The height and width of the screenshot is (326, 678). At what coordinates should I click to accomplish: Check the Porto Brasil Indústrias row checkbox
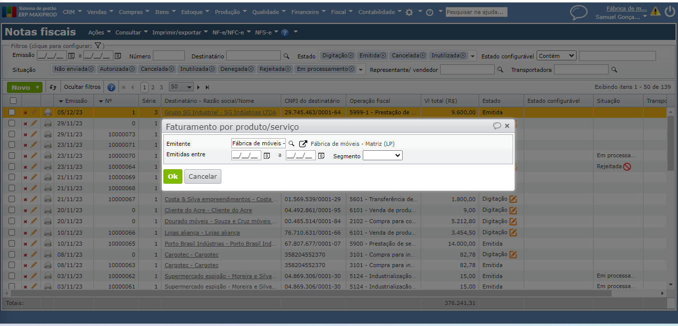(x=12, y=243)
